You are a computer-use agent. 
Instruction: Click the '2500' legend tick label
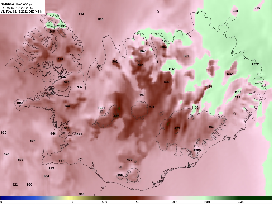pyautogui.click(x=241, y=202)
